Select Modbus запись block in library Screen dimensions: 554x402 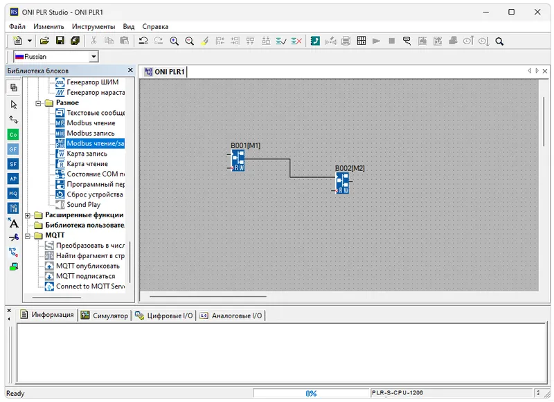pos(91,134)
